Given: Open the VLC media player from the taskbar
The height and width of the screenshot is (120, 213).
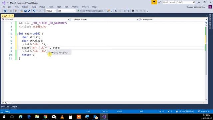Looking at the screenshot, I should pos(62,117).
